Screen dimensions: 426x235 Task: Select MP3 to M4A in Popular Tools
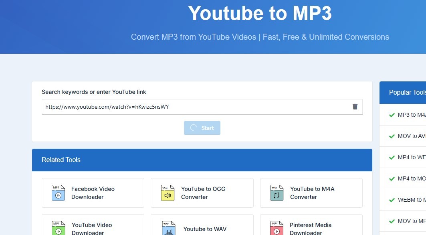[403, 115]
